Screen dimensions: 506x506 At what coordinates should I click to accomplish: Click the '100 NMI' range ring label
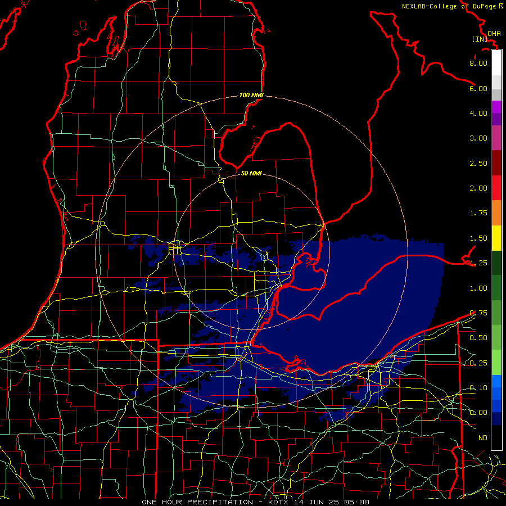click(251, 95)
